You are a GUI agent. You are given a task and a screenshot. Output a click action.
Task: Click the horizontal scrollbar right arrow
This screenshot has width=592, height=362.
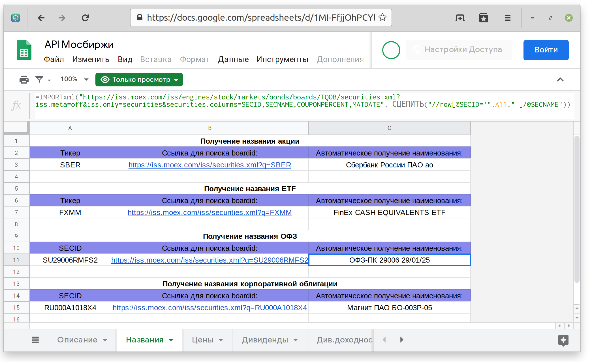[569, 326]
